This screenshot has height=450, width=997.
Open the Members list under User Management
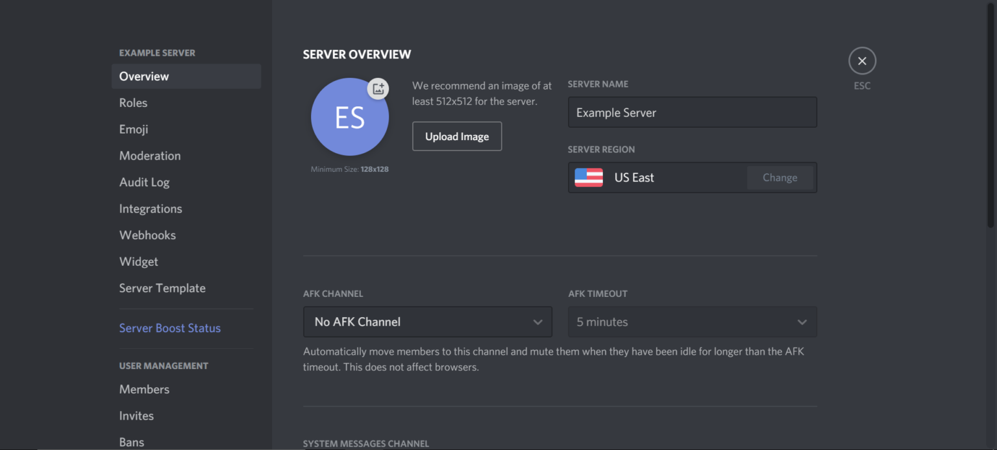[144, 389]
